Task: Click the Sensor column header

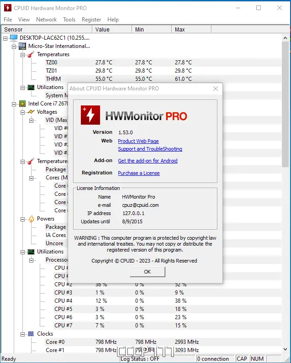Action: pos(46,29)
